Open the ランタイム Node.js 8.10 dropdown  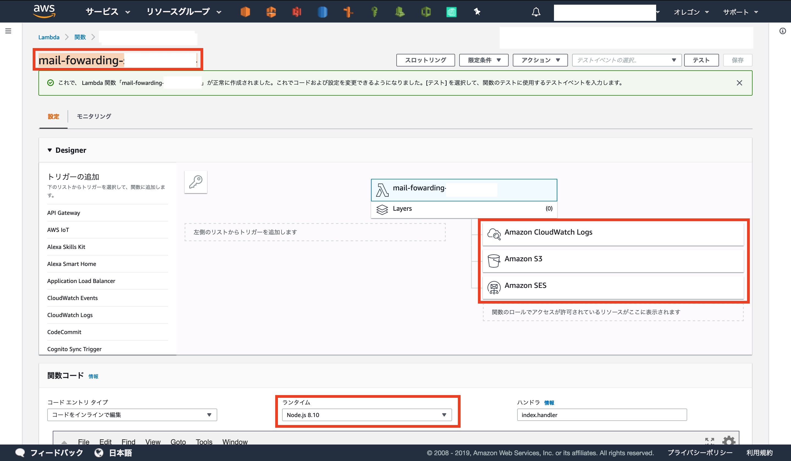coord(367,415)
